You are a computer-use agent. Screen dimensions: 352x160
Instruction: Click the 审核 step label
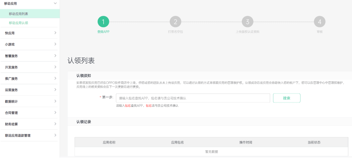tap(320, 32)
